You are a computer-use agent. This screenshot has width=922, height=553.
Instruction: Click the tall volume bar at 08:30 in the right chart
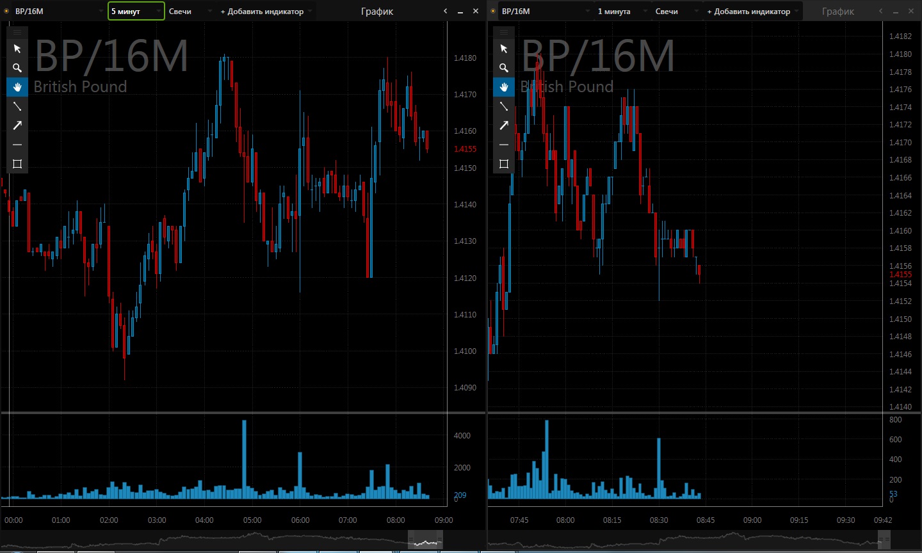pos(659,469)
